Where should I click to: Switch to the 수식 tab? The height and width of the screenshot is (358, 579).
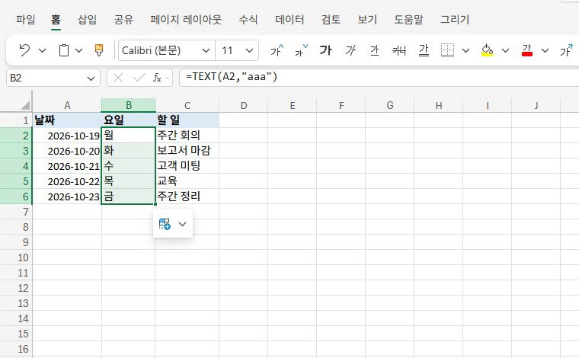(x=248, y=20)
